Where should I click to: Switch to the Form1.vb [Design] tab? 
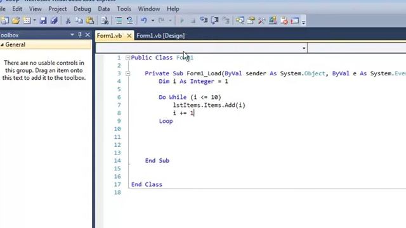point(160,35)
